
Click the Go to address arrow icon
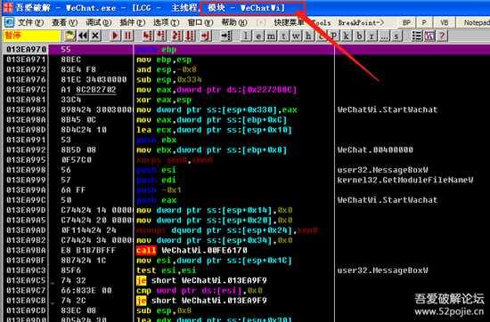tap(226, 36)
